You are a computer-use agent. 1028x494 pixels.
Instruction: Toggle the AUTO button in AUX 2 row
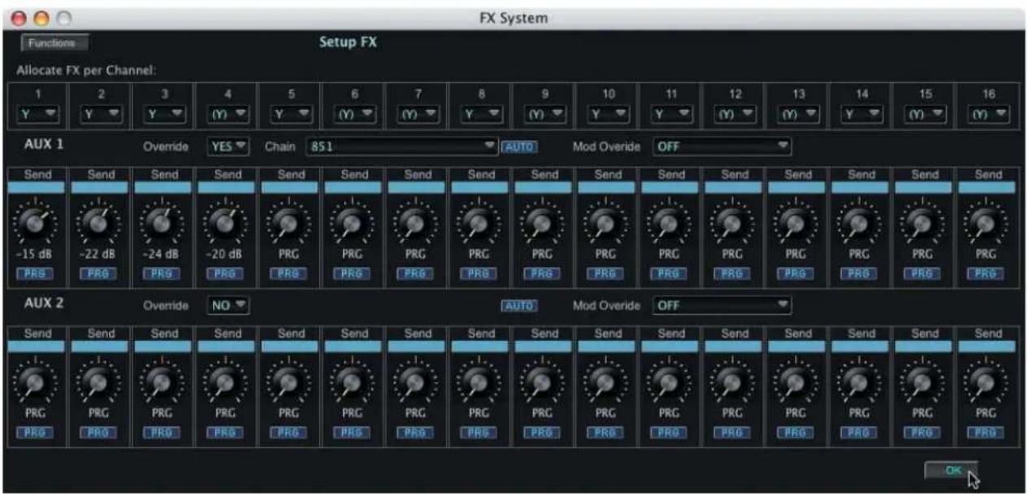point(519,306)
